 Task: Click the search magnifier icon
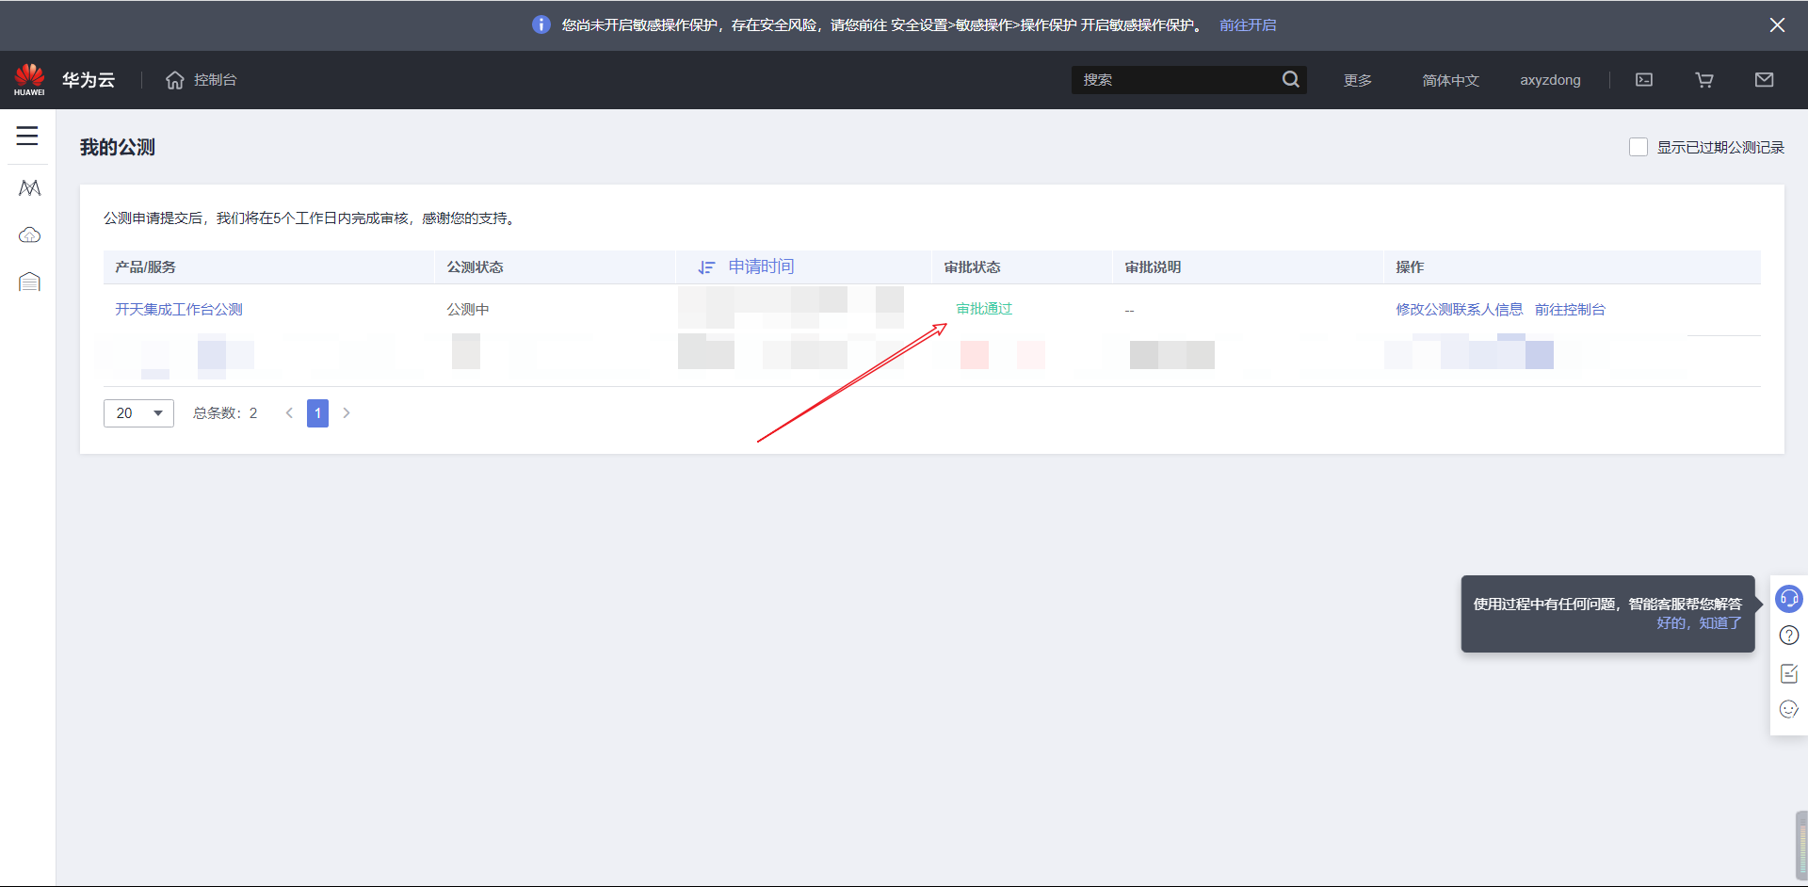click(x=1290, y=80)
